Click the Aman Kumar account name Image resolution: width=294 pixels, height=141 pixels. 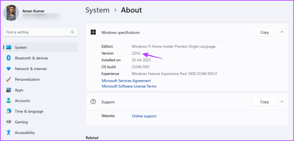pyautogui.click(x=33, y=11)
